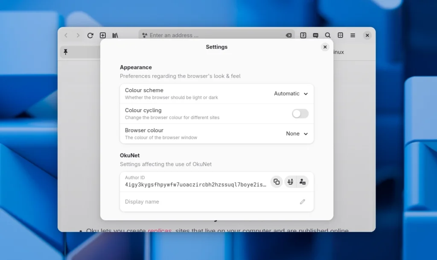
Task: Click the search magnifier icon
Action: coord(328,35)
